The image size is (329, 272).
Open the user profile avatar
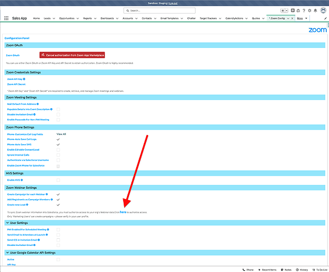(x=324, y=10)
